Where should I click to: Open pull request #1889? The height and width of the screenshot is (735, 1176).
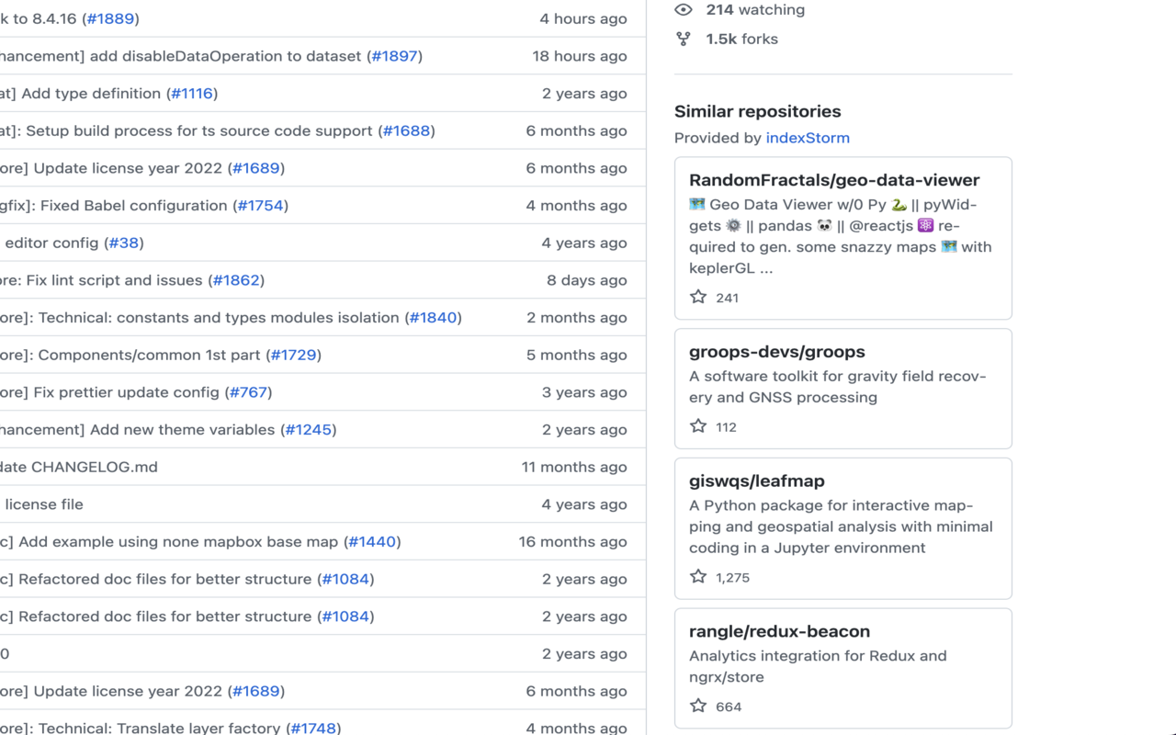click(110, 17)
